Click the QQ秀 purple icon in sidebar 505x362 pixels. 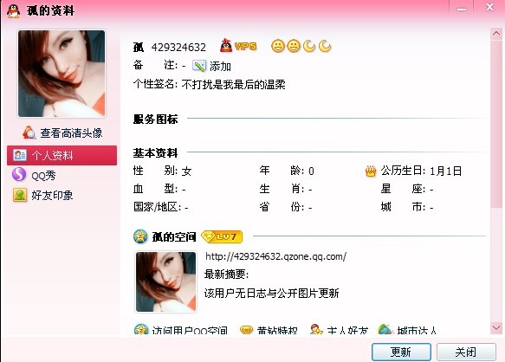coord(19,175)
